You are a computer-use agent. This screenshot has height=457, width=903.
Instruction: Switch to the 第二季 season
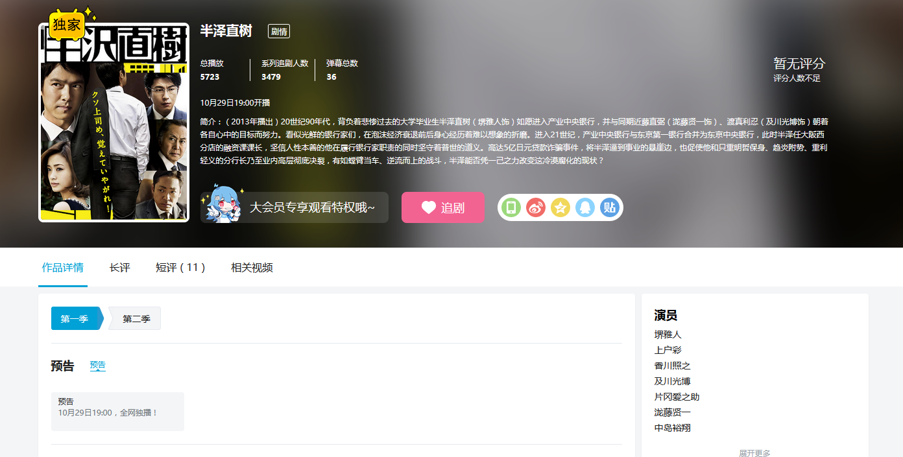click(x=136, y=319)
